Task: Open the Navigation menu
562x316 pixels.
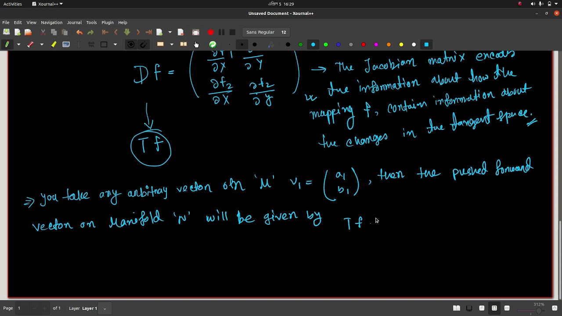Action: click(52, 22)
